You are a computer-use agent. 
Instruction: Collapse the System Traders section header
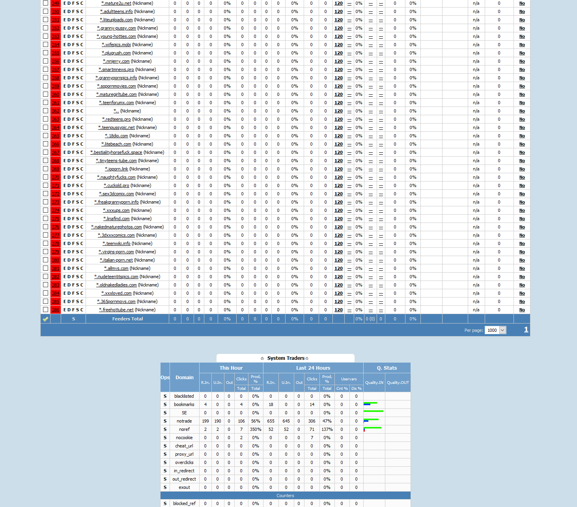[x=286, y=358]
